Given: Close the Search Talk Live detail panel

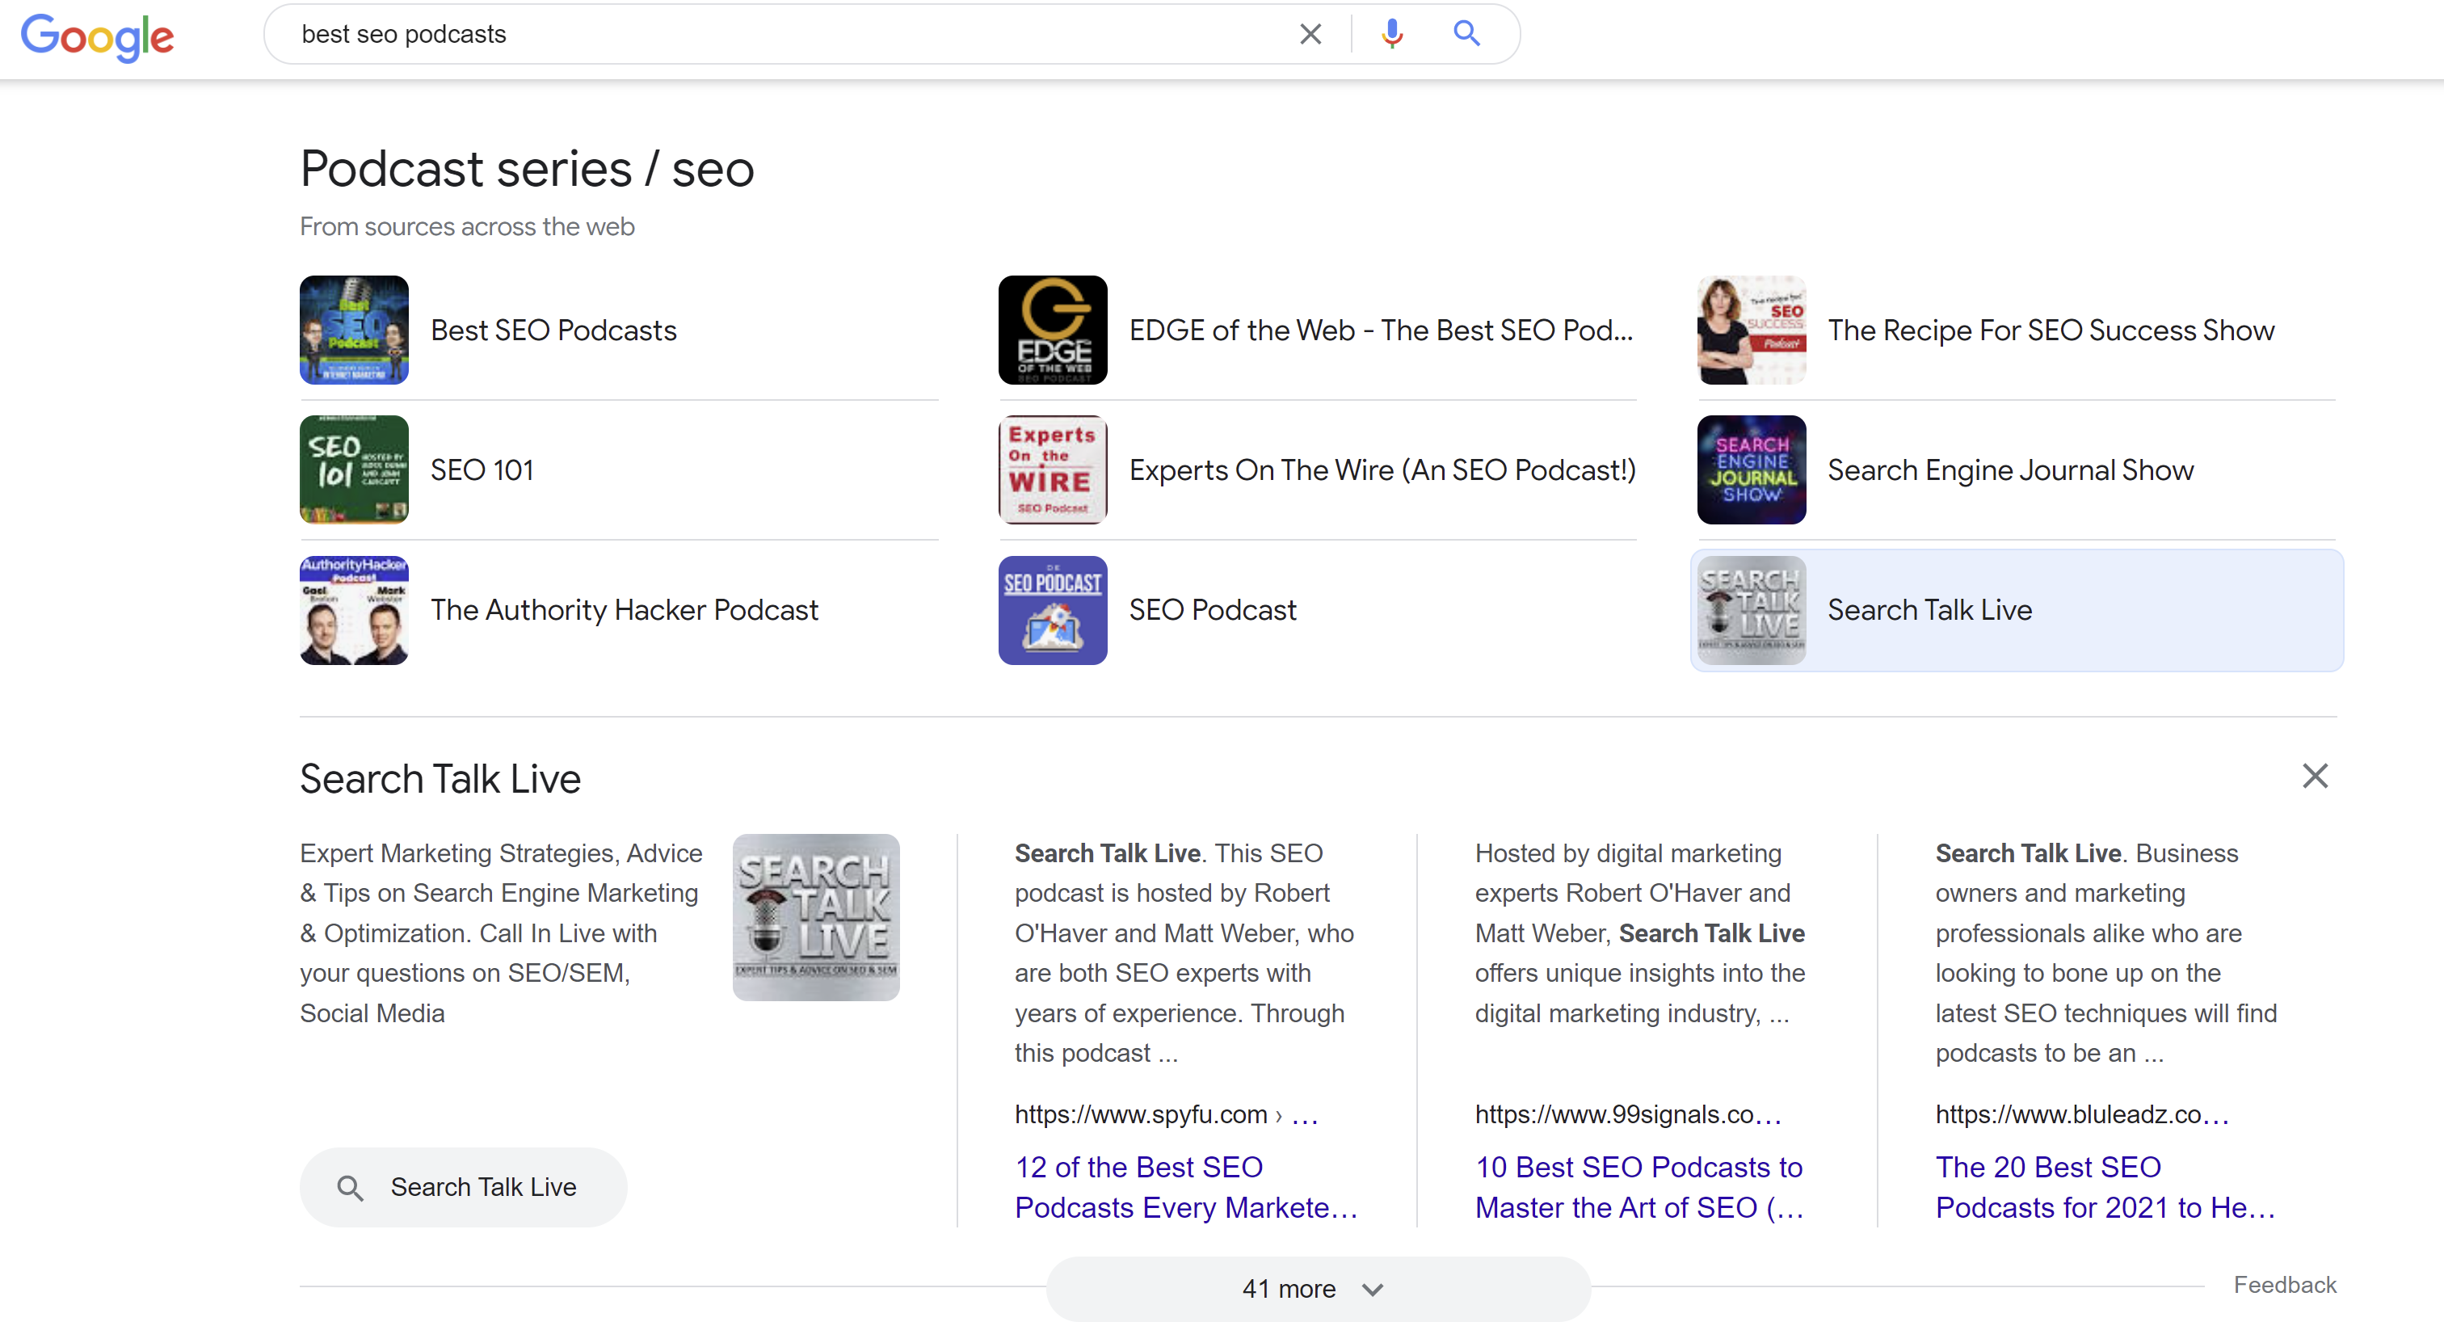Looking at the screenshot, I should click(x=2314, y=777).
